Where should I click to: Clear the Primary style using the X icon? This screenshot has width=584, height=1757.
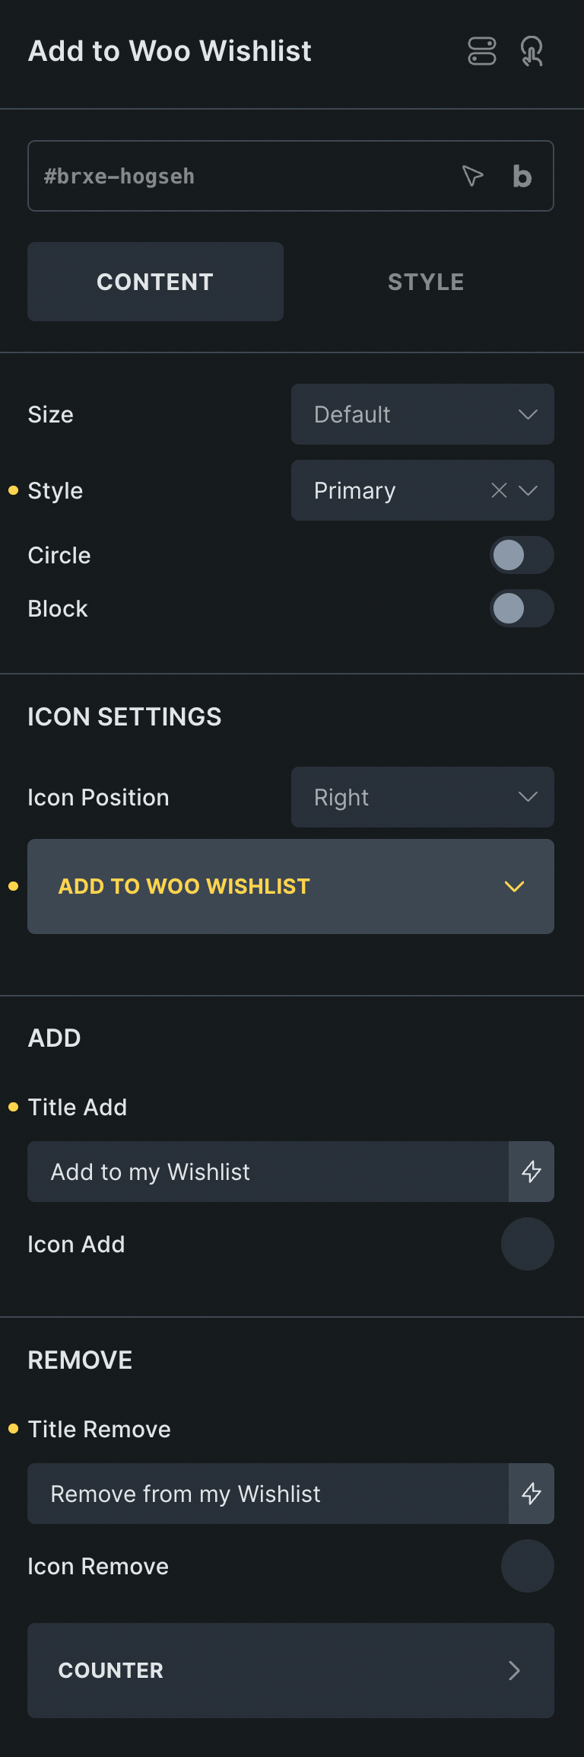pyautogui.click(x=500, y=490)
